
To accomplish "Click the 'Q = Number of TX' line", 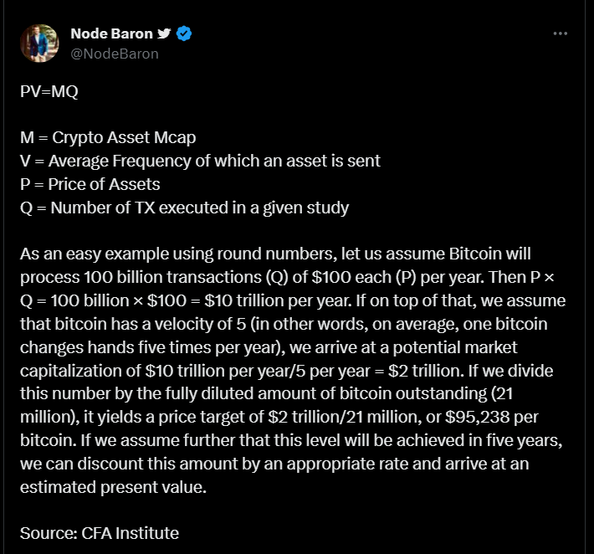I will [x=185, y=208].
